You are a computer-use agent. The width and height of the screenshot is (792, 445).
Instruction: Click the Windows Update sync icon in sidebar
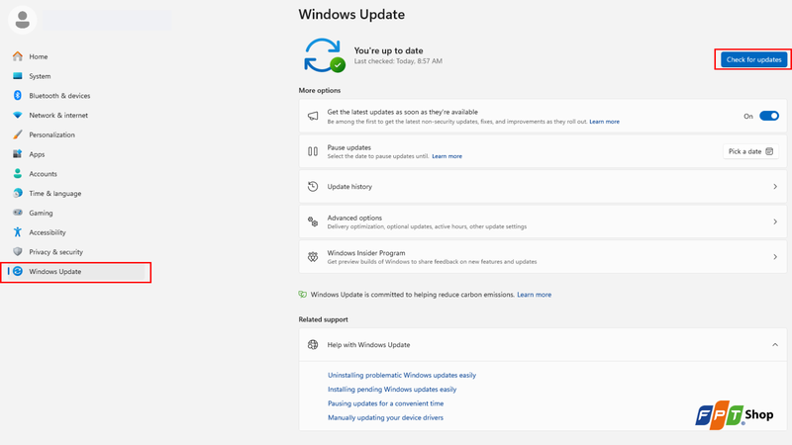(x=18, y=271)
